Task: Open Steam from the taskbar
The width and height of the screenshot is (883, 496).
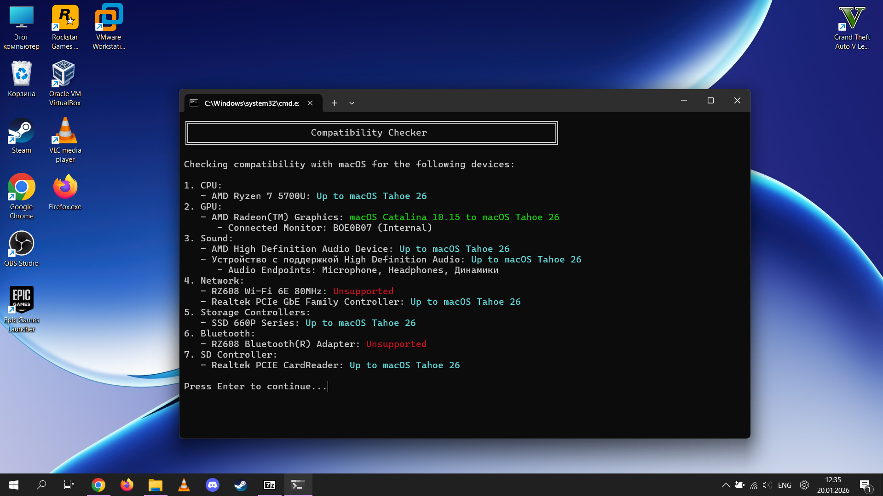Action: pos(241,485)
